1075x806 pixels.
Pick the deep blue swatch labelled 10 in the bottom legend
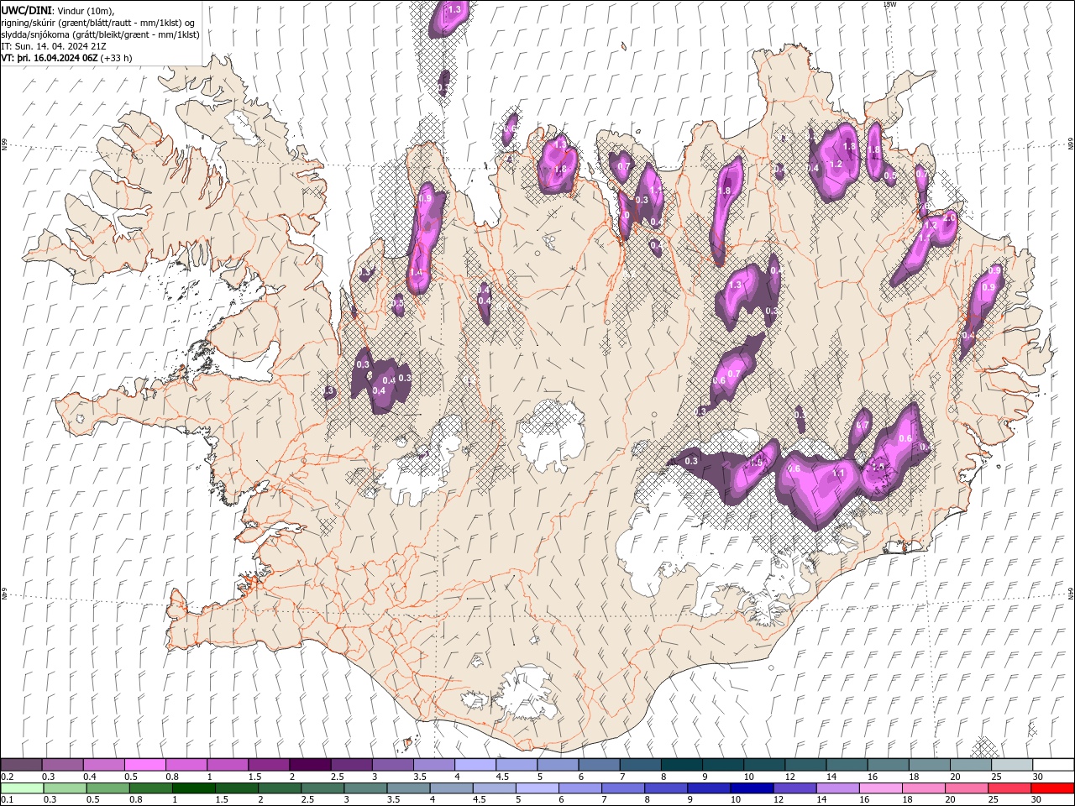coord(751,788)
